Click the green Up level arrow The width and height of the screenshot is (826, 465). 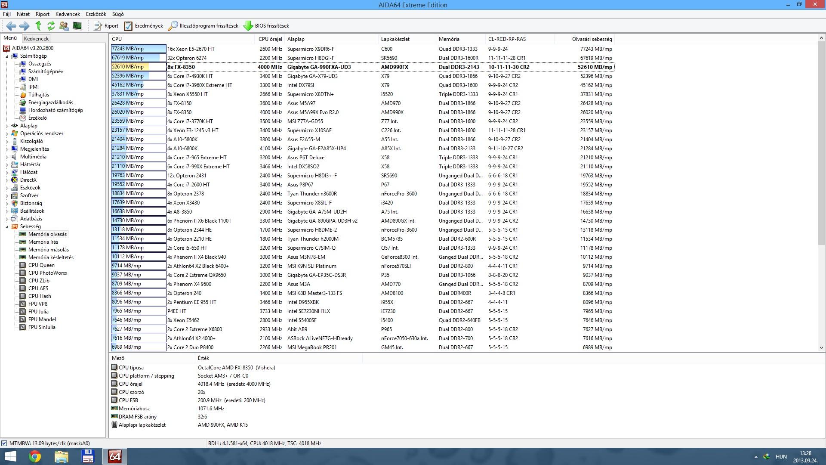38,26
